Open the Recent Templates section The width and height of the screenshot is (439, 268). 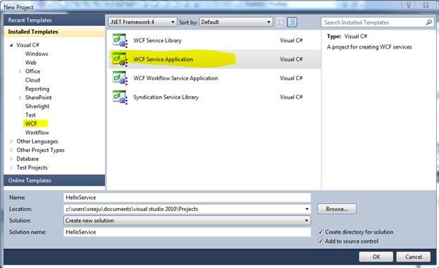pos(54,20)
